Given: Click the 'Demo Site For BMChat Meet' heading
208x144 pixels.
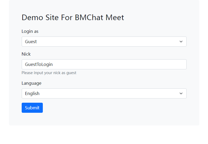Looking at the screenshot, I should [73, 17].
